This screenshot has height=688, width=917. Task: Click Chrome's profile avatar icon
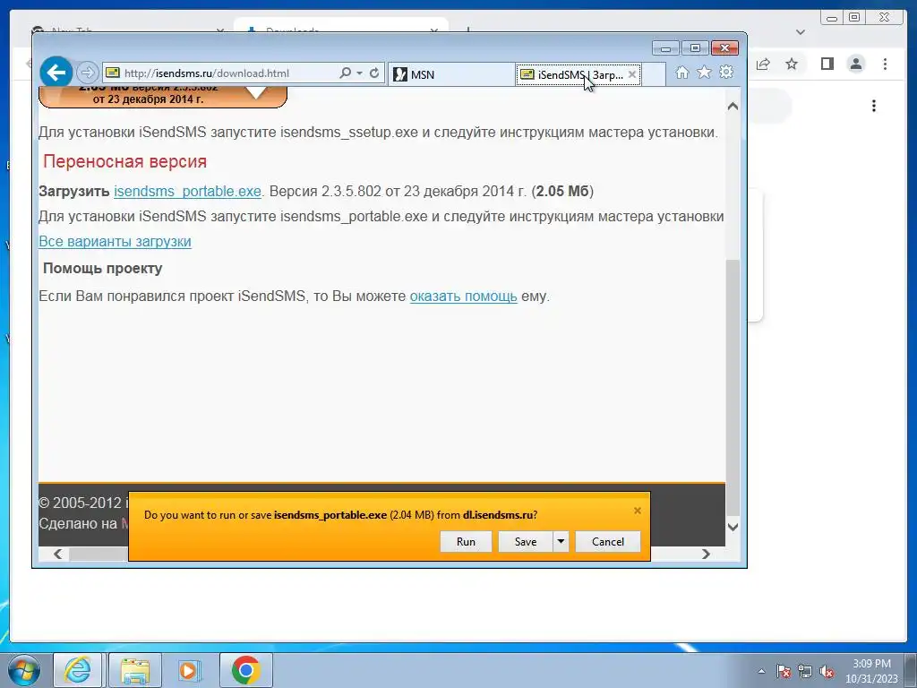pos(856,64)
